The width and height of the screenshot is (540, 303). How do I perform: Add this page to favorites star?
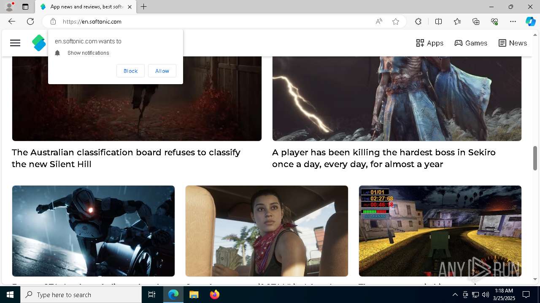pyautogui.click(x=396, y=21)
